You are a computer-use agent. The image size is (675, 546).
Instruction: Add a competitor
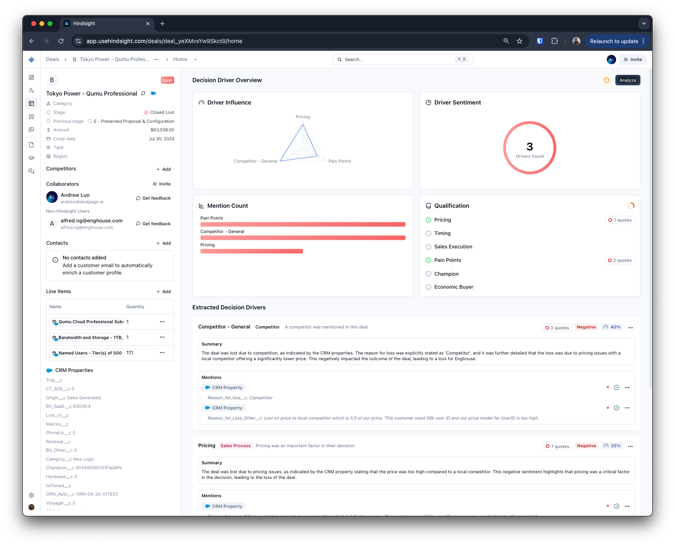[x=164, y=169]
